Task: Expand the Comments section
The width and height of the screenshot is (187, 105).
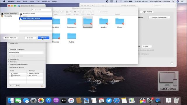Action: pos(9,59)
